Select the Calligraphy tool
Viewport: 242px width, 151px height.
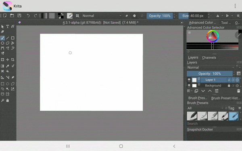pos(2,32)
